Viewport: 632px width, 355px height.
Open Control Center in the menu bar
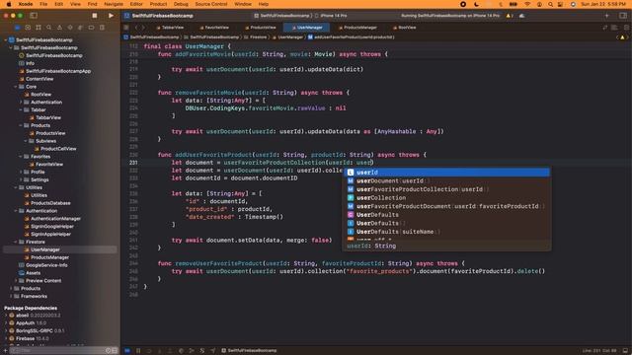click(x=560, y=4)
